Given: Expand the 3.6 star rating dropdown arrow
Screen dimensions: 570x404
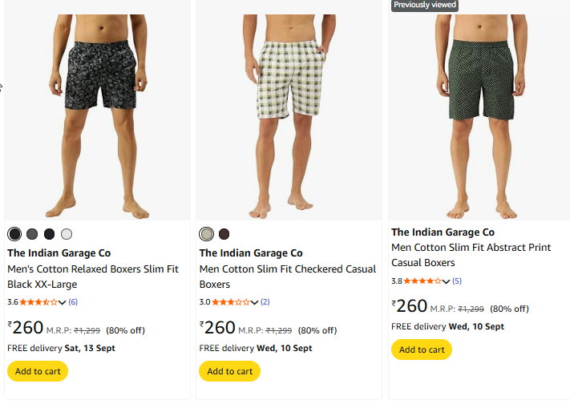Looking at the screenshot, I should [x=63, y=302].
